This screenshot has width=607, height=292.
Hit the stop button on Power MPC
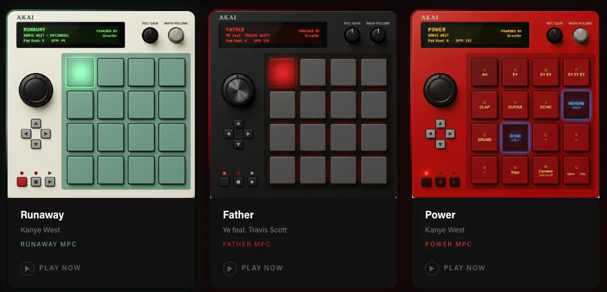pos(441,182)
